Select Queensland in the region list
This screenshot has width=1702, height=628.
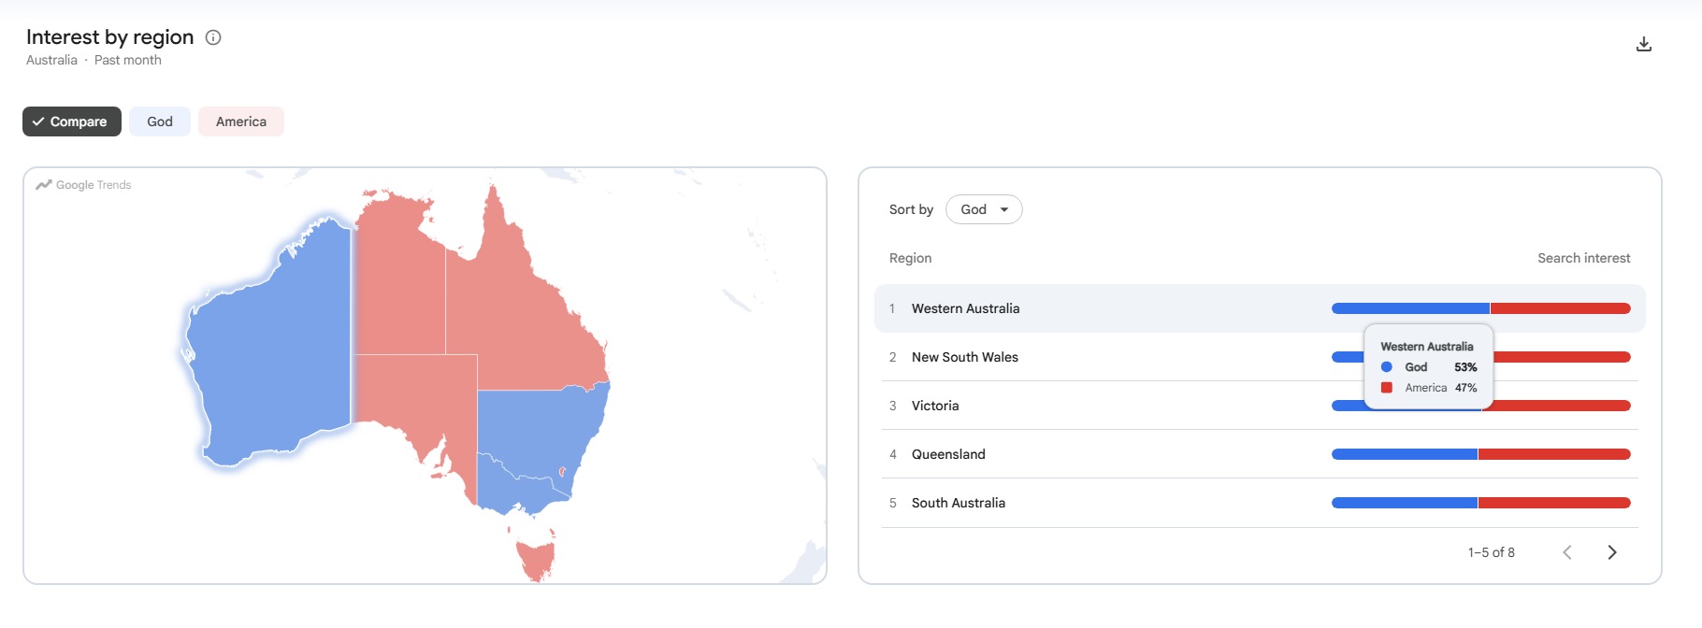[x=948, y=454]
